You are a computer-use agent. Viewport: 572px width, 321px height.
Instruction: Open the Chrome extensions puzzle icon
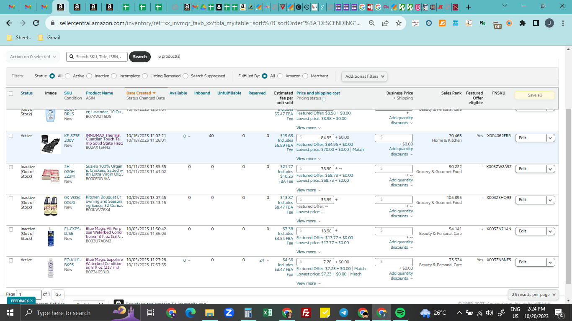click(x=523, y=23)
